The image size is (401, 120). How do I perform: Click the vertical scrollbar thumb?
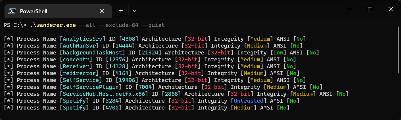(399, 49)
